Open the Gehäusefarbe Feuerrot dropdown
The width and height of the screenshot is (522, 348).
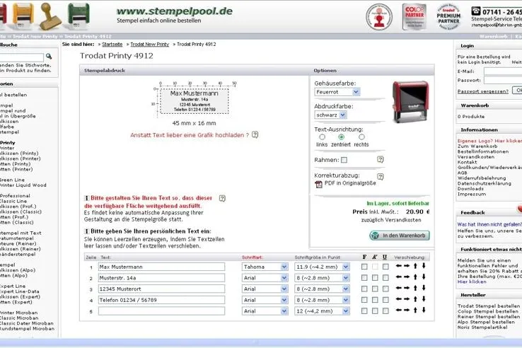(x=337, y=92)
